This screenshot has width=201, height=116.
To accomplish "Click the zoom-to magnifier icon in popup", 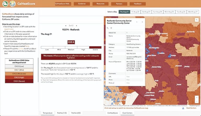I will point(108,28).
